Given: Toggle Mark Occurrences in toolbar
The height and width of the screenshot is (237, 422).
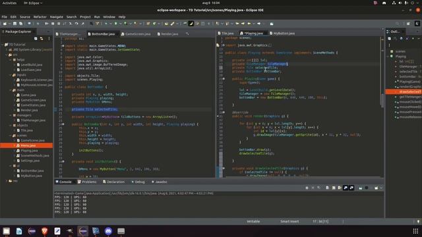Looking at the screenshot, I should pos(191,24).
